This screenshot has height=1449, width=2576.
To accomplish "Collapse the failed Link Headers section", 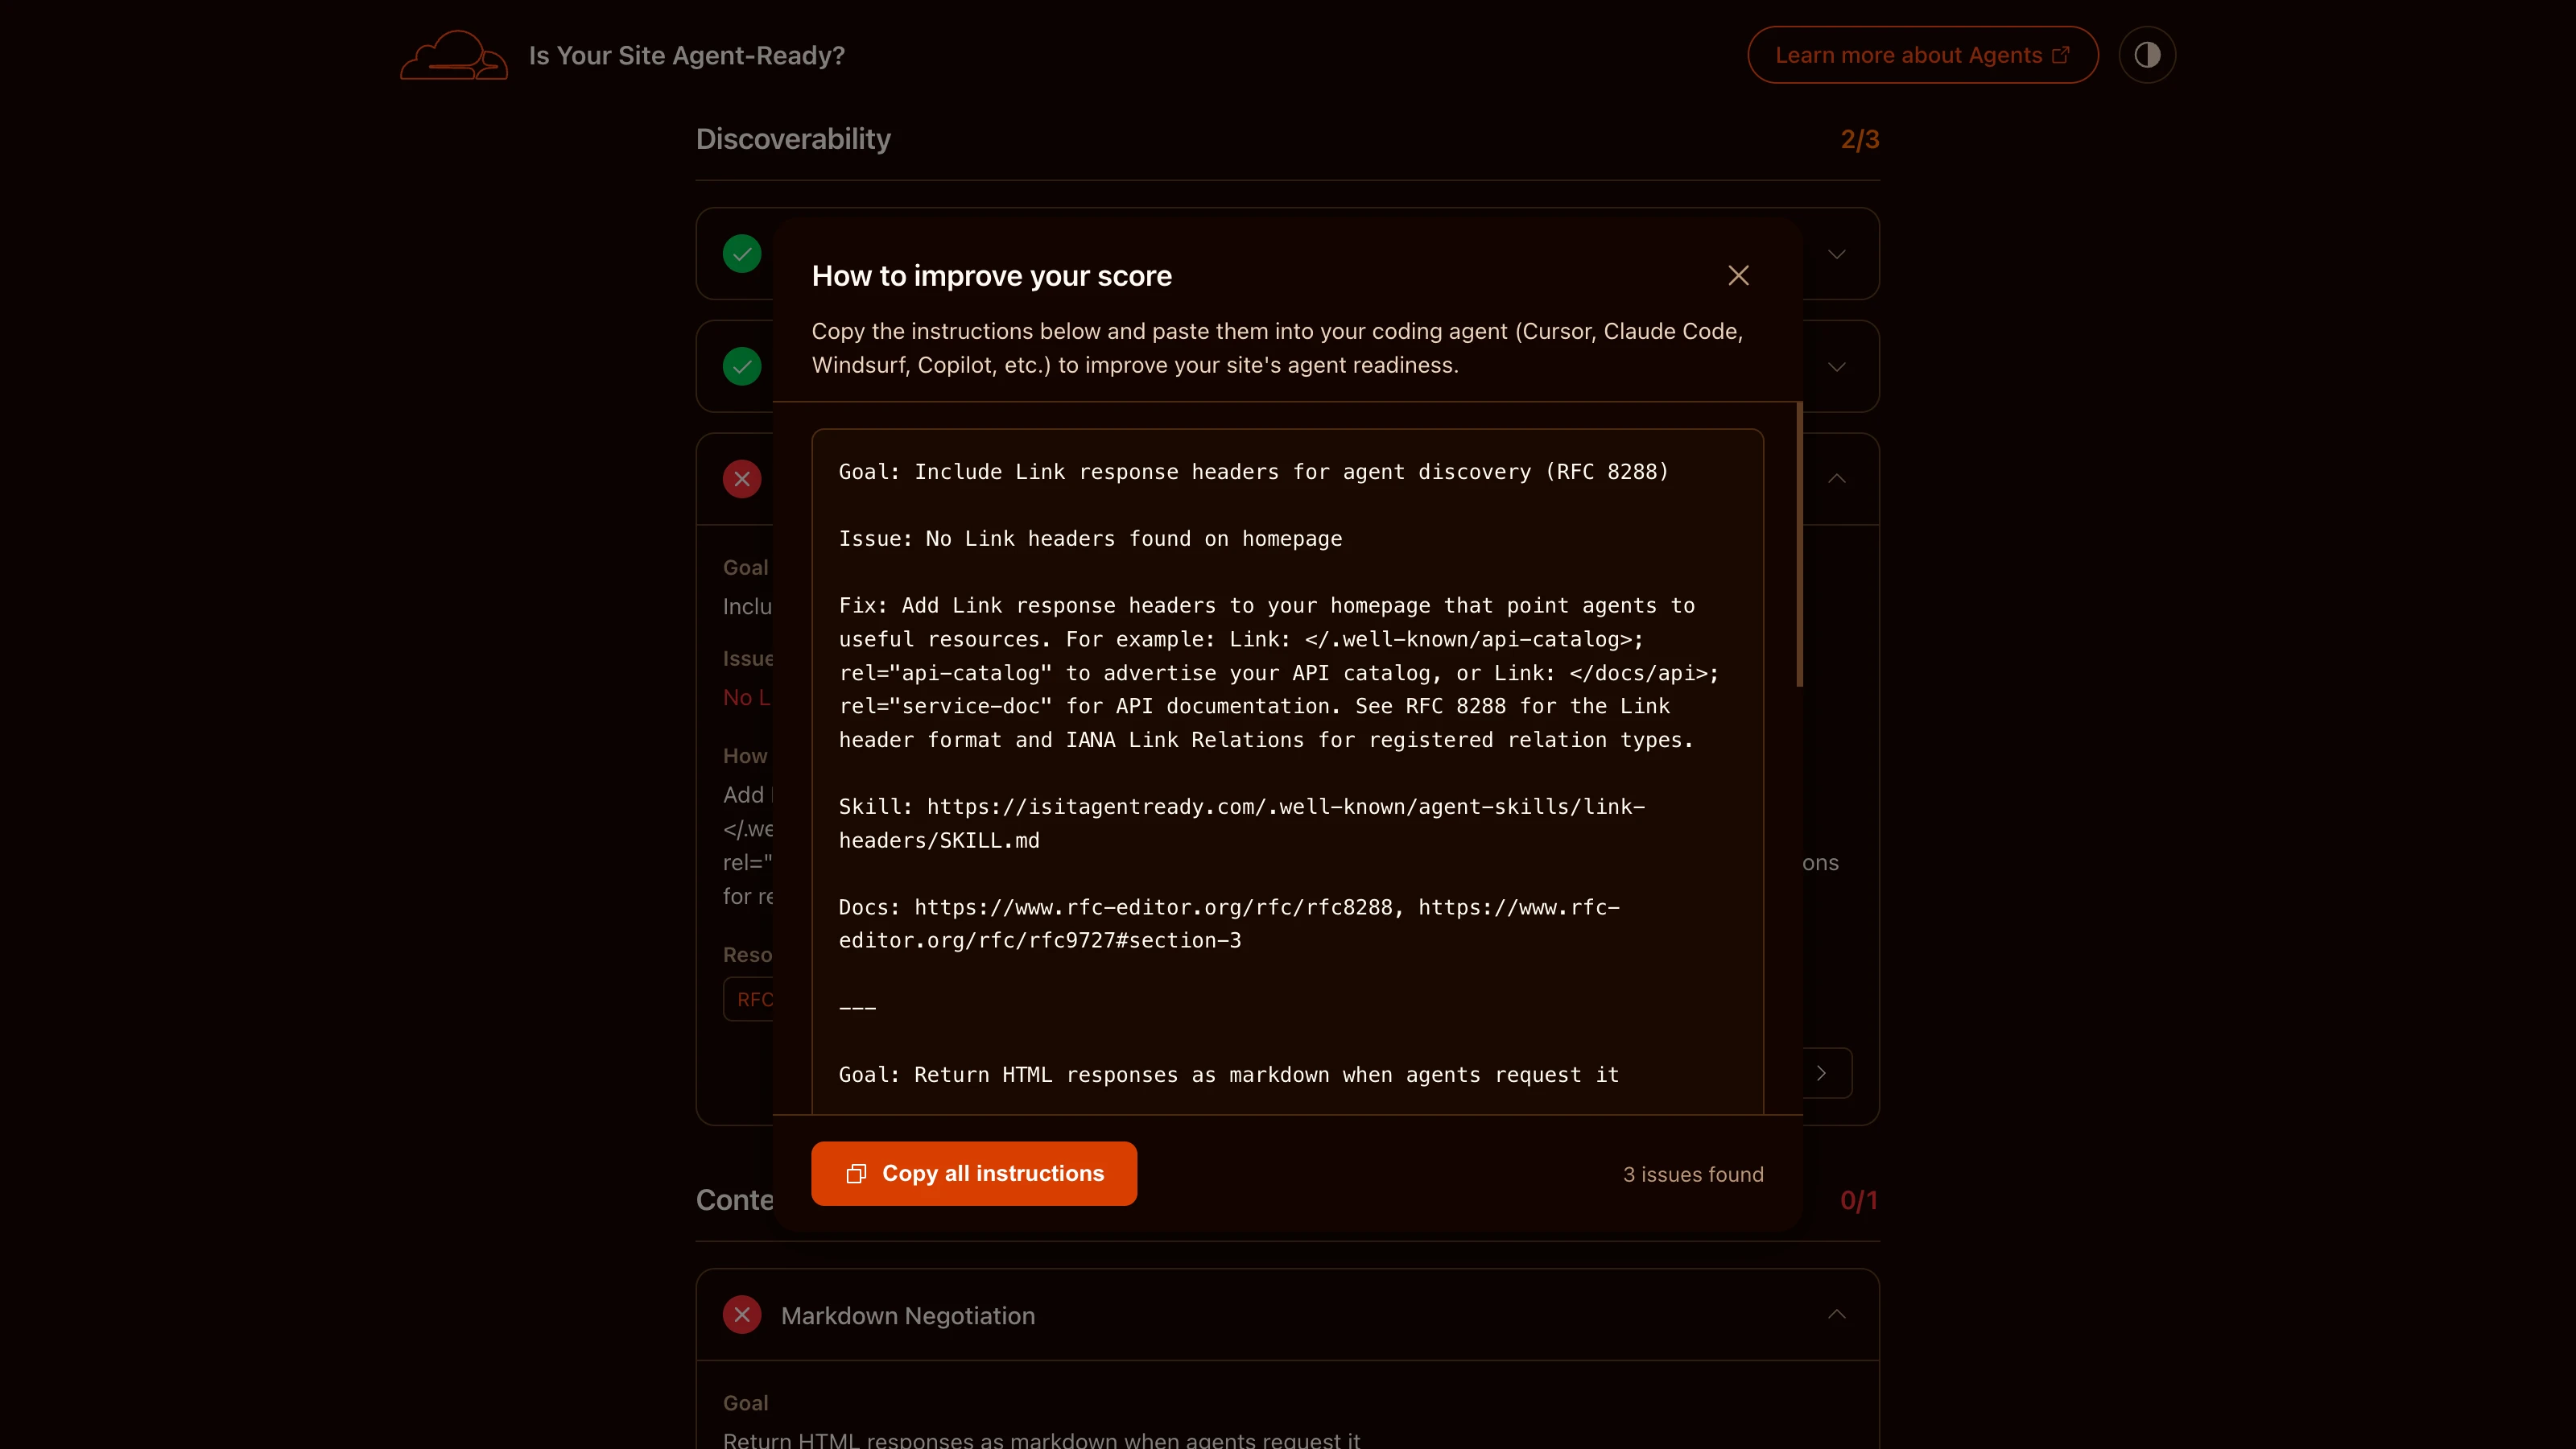I will [x=1836, y=479].
